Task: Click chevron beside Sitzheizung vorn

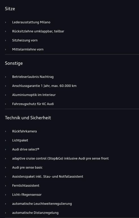Action: click(x=6, y=41)
